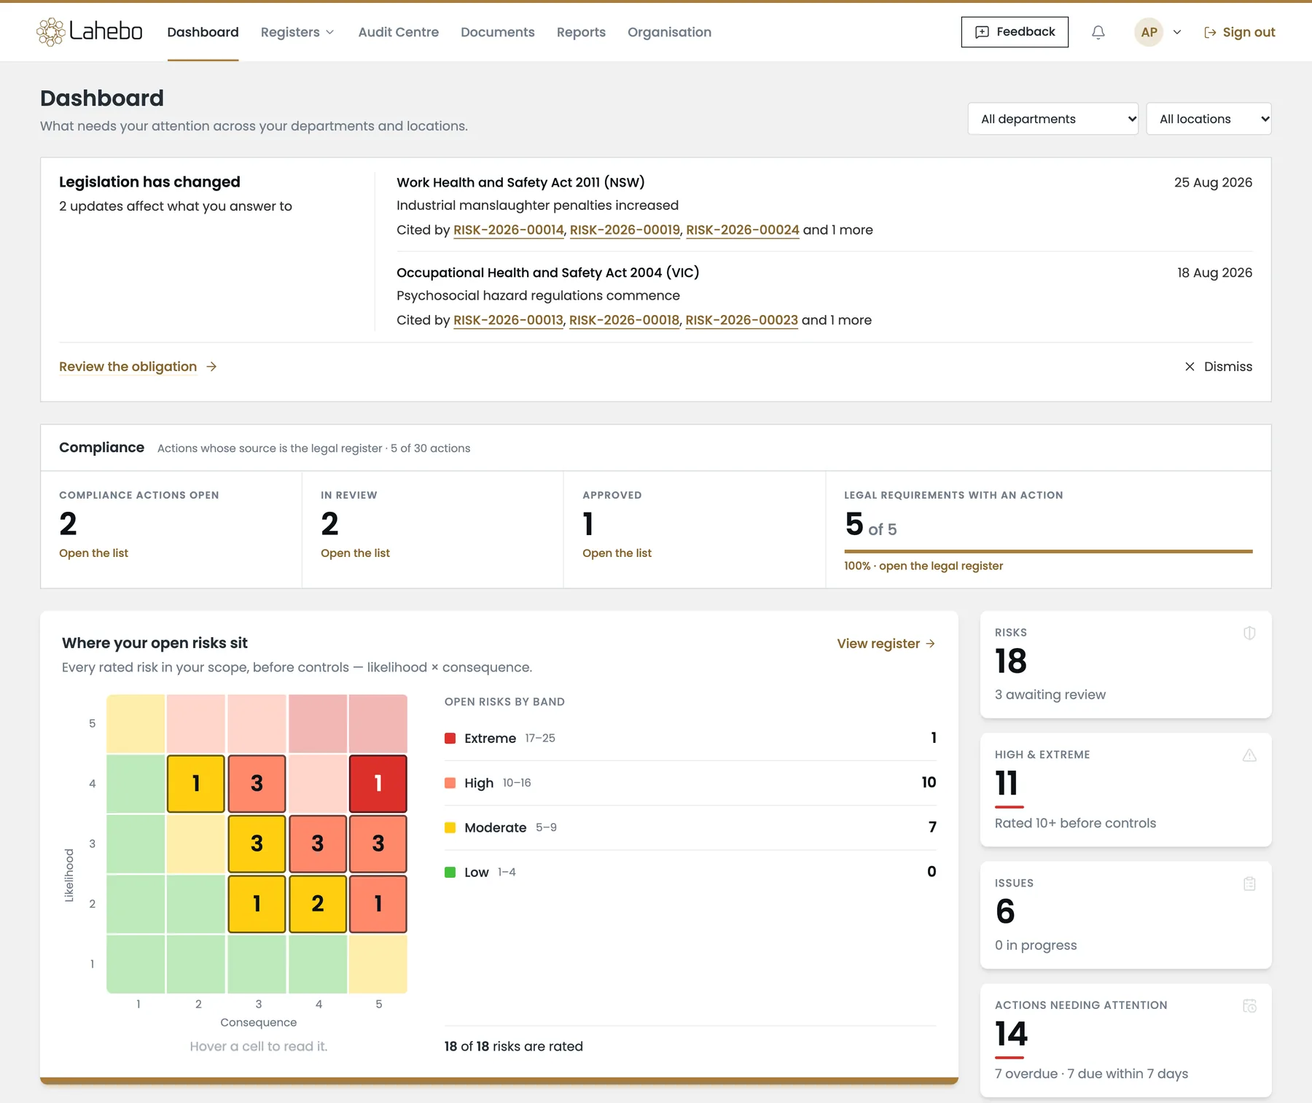Screen dimensions: 1312x1103
Task: Click the Feedback button
Action: coord(1015,32)
